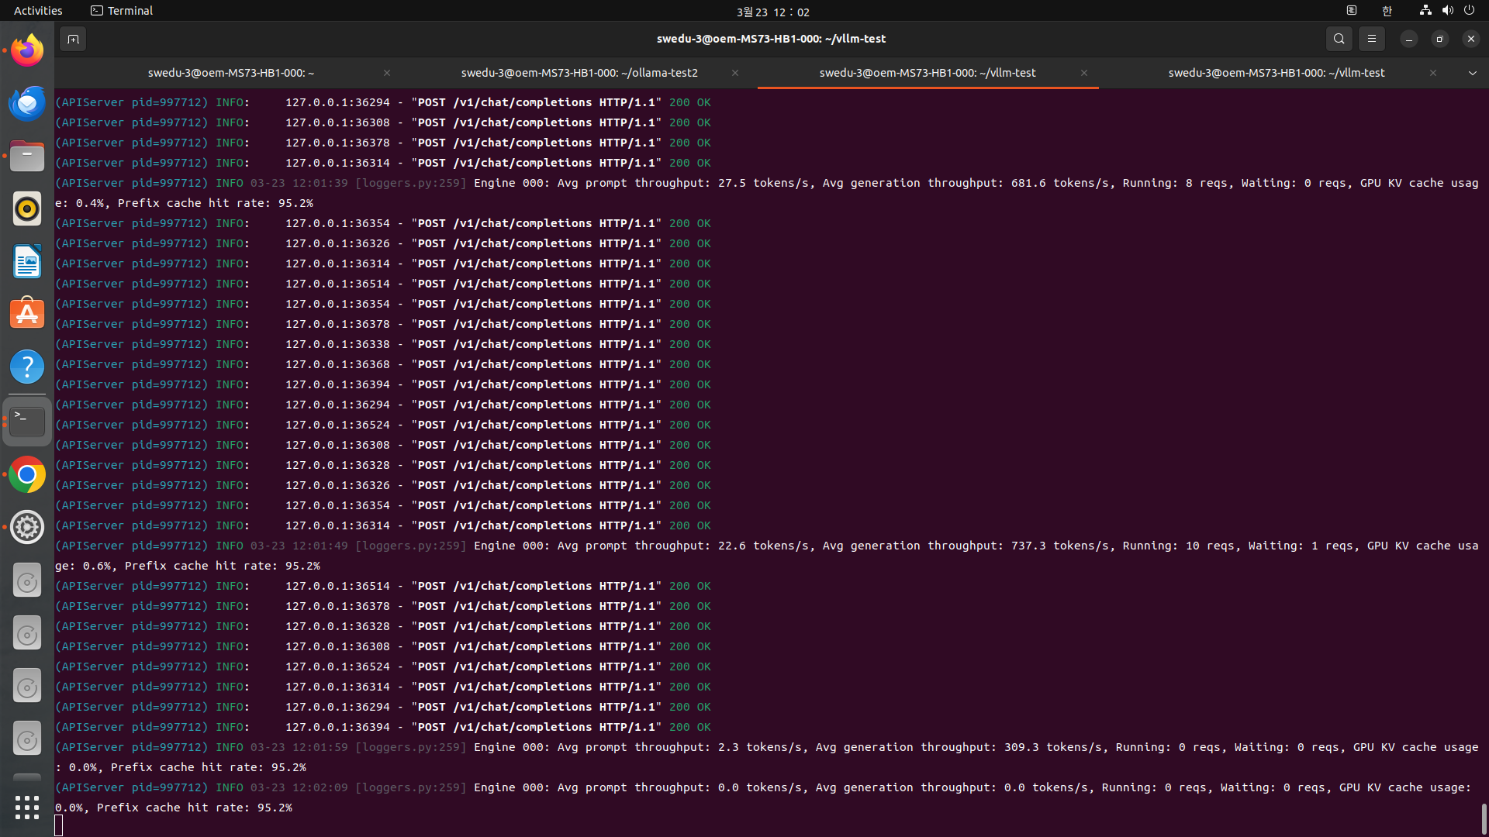Image resolution: width=1489 pixels, height=837 pixels.
Task: Switch to the ~/ollama-test2 tab
Action: (579, 73)
